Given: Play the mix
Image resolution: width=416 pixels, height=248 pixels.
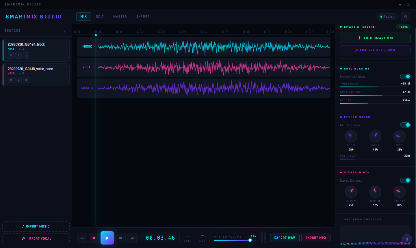Looking at the screenshot, I should pos(107,238).
